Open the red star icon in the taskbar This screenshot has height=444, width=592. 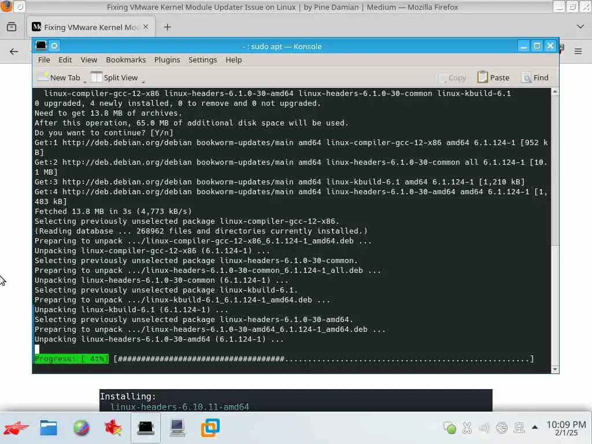point(113,428)
